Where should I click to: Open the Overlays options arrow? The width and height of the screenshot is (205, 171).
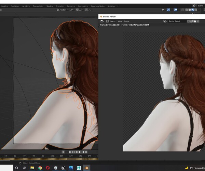179,10
